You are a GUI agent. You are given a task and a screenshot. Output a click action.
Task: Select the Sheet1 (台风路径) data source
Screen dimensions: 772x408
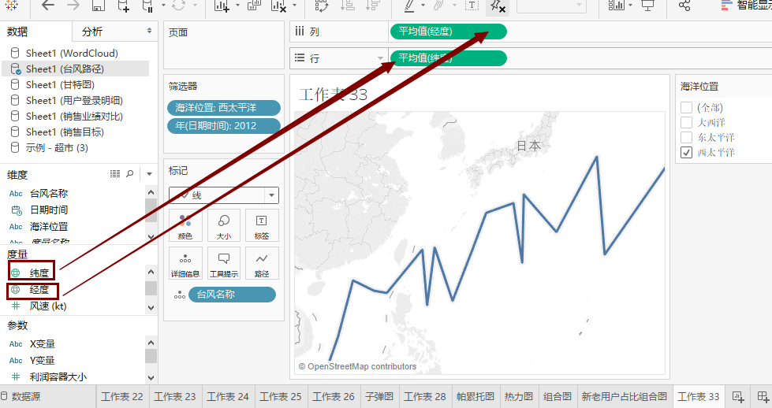click(76, 69)
